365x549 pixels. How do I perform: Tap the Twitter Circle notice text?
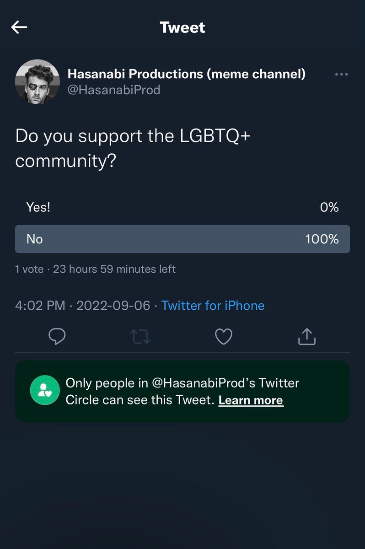click(182, 391)
